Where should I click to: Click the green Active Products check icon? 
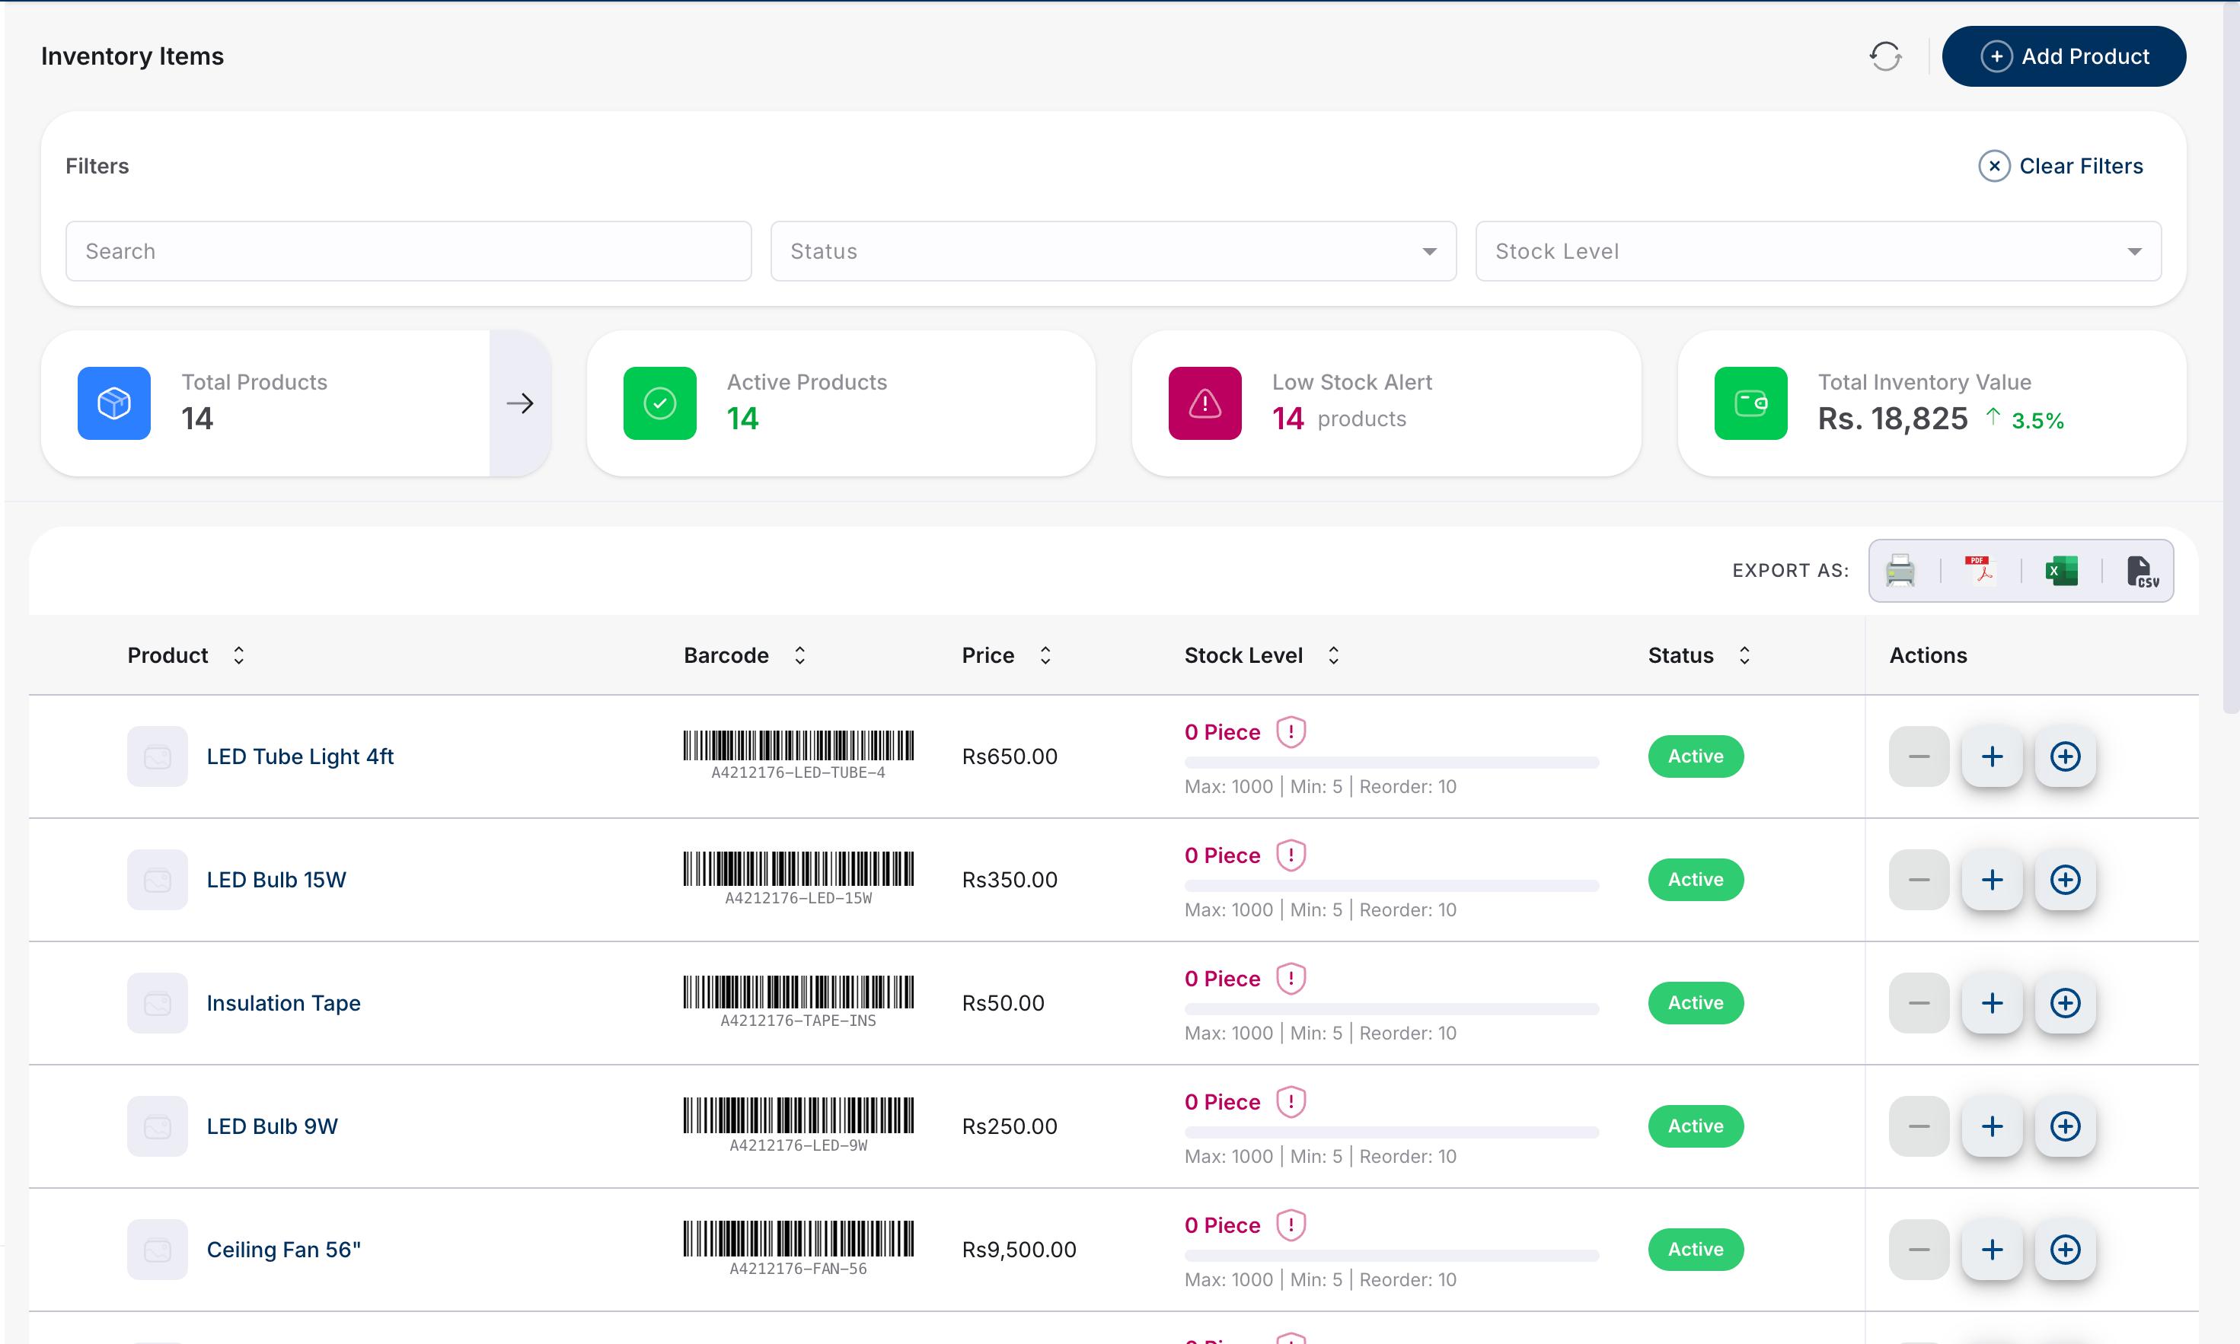(x=659, y=403)
